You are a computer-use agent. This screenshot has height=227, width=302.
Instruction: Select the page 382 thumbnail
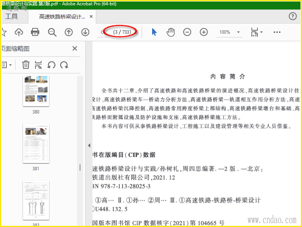[36, 201]
